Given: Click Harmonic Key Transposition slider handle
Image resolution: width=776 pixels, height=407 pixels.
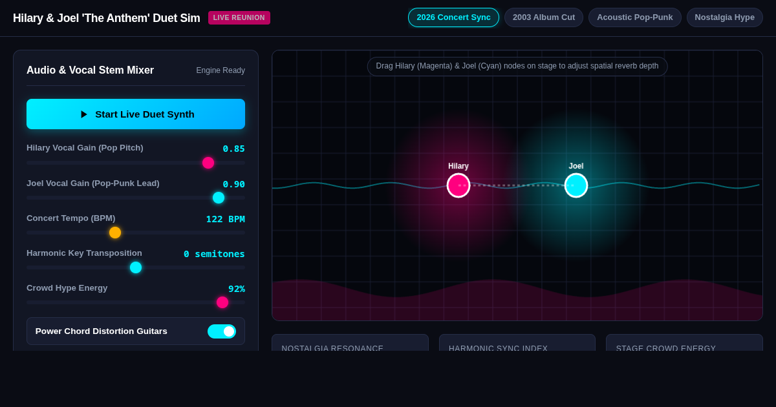Looking at the screenshot, I should (136, 267).
